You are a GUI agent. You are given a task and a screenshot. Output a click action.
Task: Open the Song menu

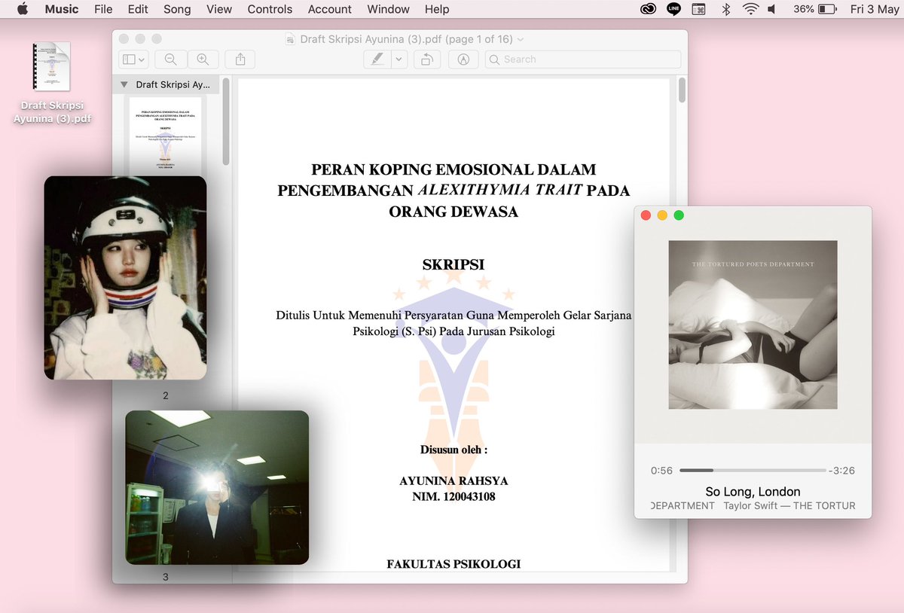(177, 9)
